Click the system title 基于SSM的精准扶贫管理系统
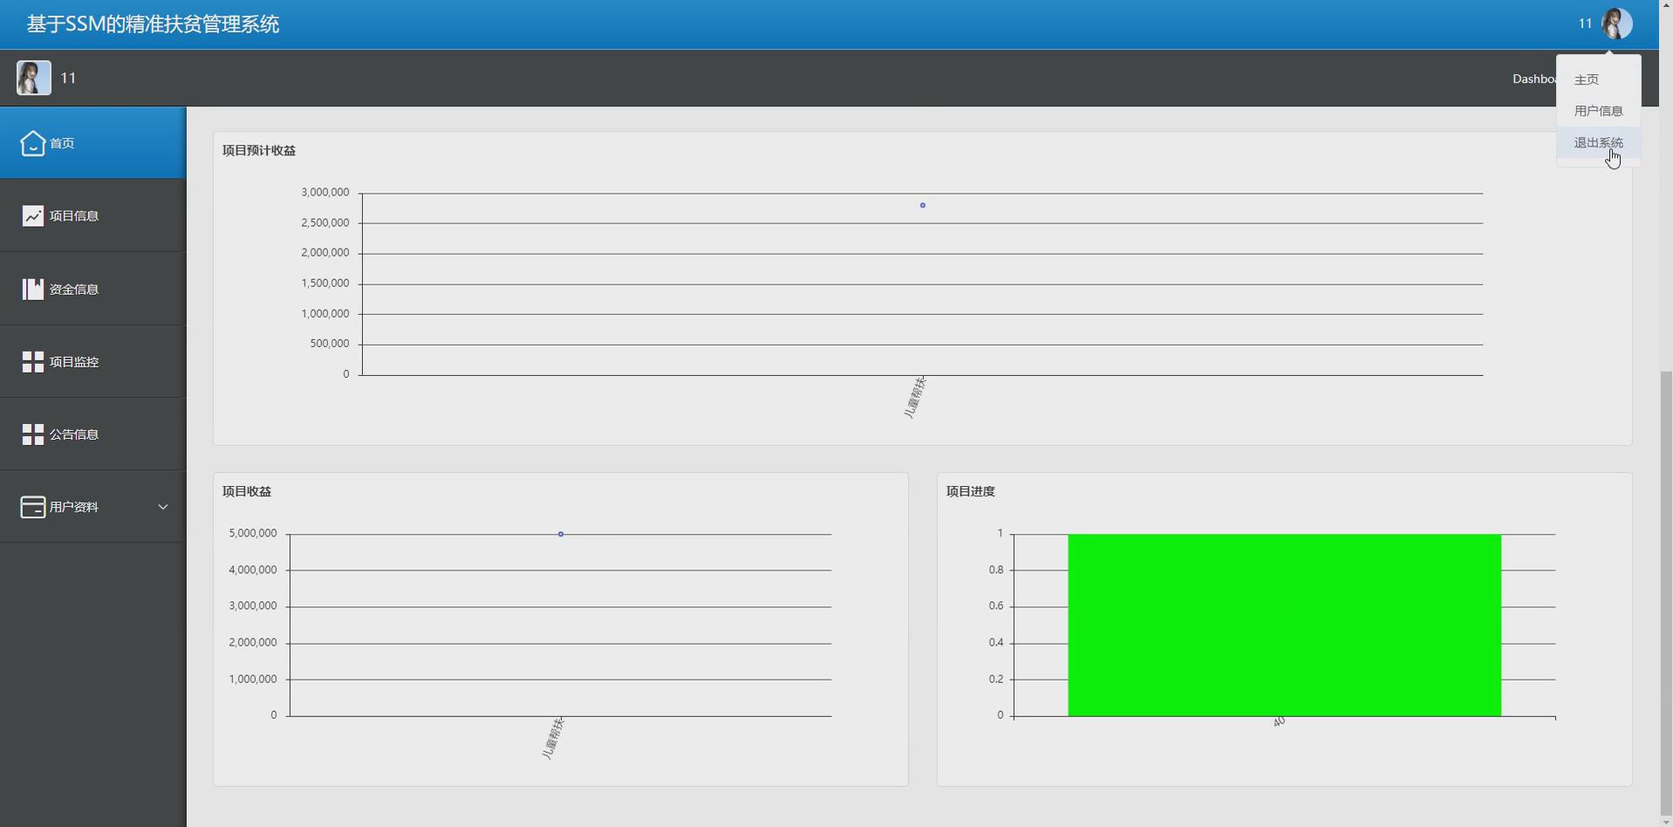Viewport: 1673px width, 827px height. [153, 24]
